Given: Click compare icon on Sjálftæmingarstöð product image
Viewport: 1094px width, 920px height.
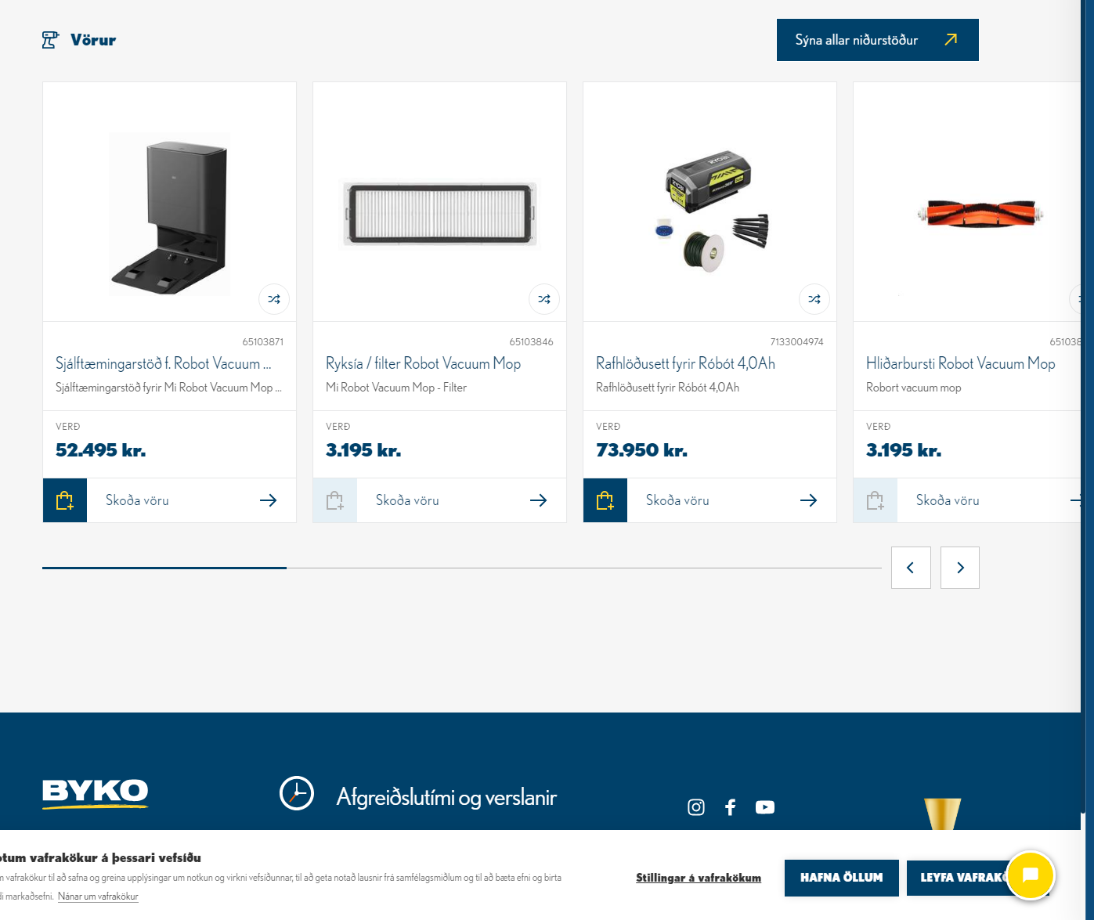Looking at the screenshot, I should coord(274,299).
